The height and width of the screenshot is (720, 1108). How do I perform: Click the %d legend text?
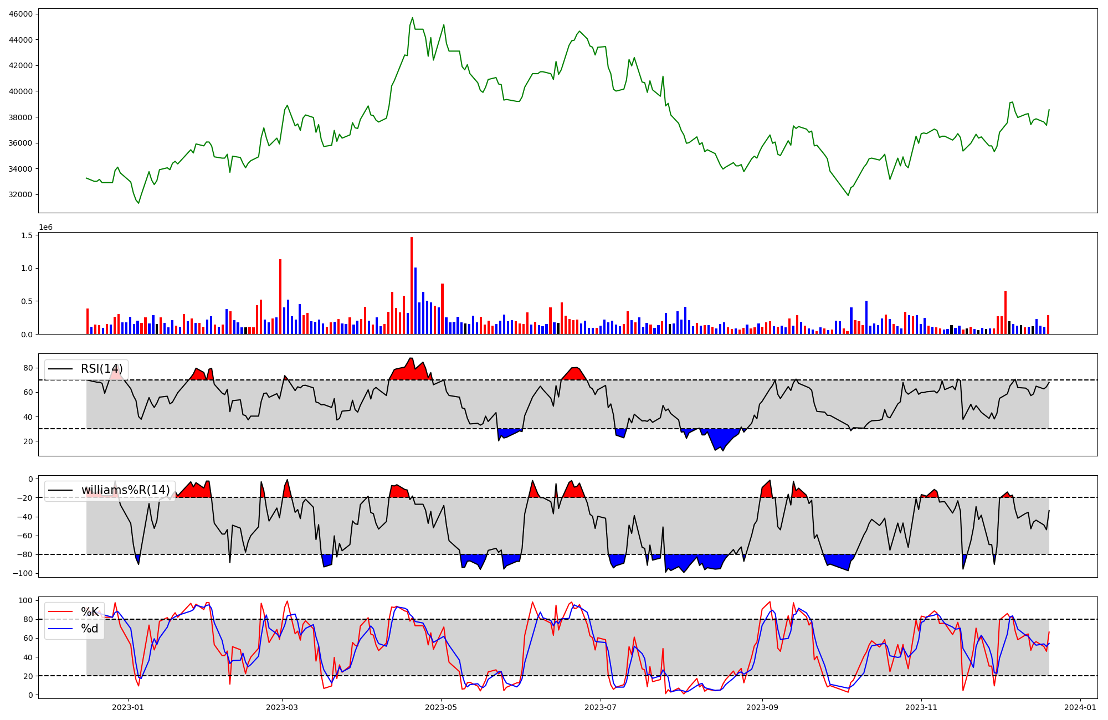point(90,628)
